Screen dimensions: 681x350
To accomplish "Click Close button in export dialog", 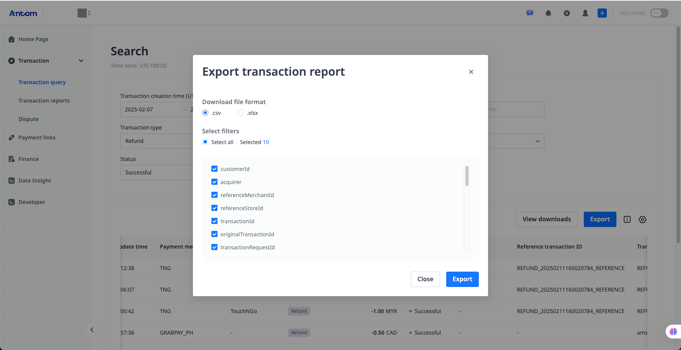I will pyautogui.click(x=425, y=279).
